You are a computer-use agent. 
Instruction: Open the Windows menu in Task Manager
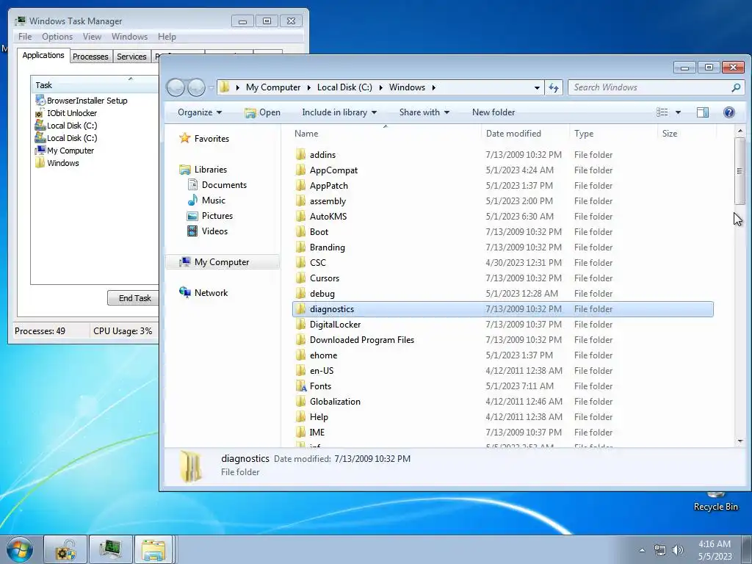tap(129, 37)
